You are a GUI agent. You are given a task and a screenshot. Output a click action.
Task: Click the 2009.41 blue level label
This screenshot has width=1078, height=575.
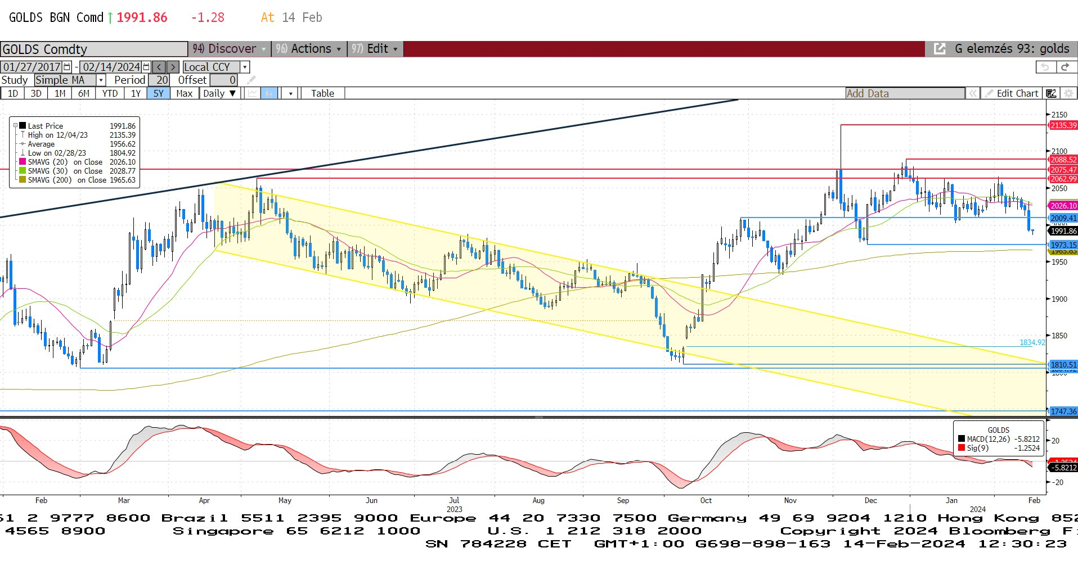pos(1063,218)
